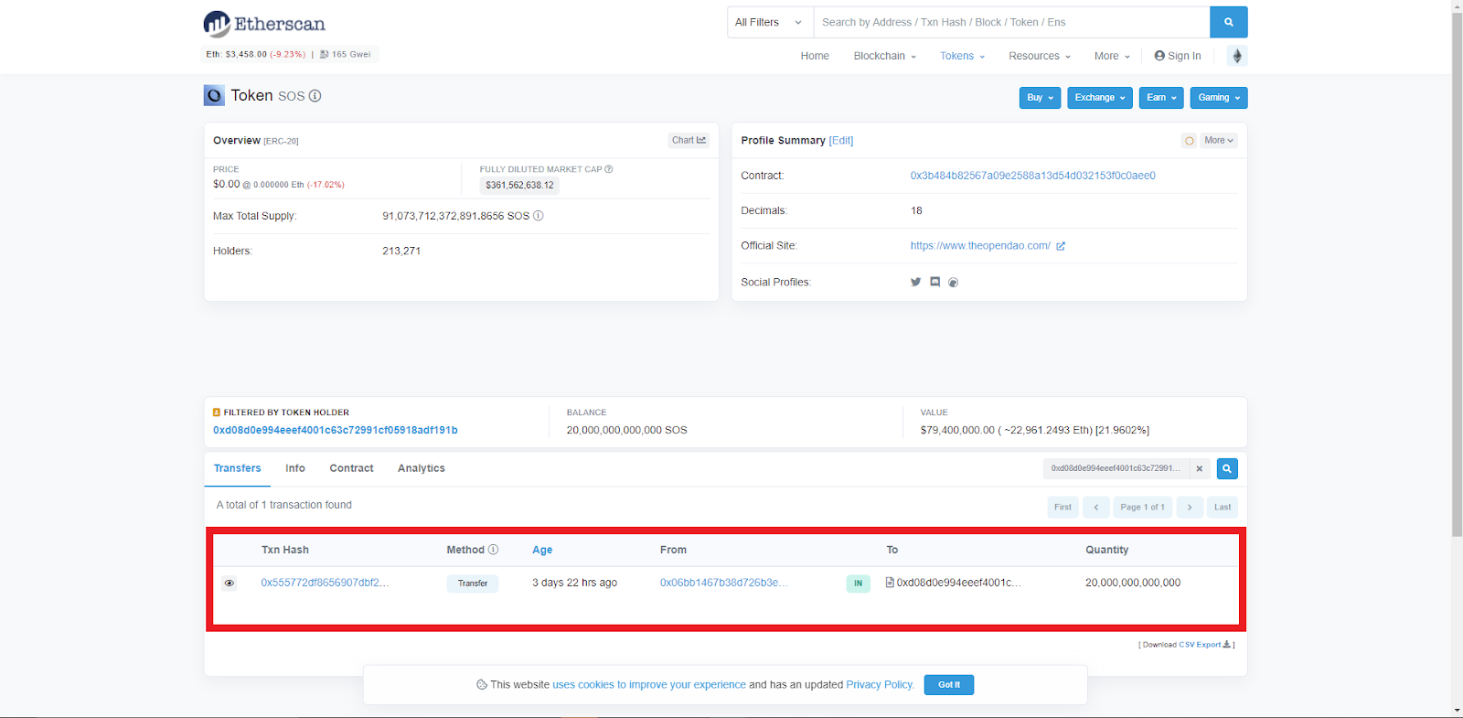Click the external link icon beside official site
Screen dimensions: 1463x718
(1061, 246)
